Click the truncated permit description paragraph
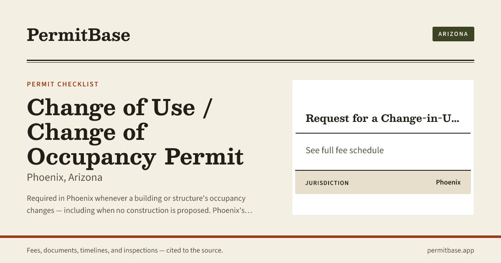Viewport: 501px width, 263px height. pos(139,204)
